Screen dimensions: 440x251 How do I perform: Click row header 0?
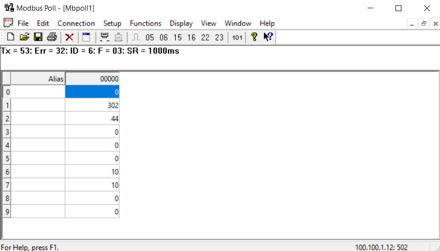(7, 92)
